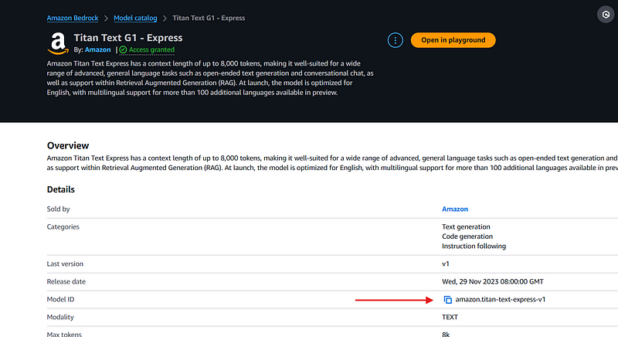This screenshot has height=337, width=618.
Task: Click the Instruction following category value
Action: [x=474, y=247]
